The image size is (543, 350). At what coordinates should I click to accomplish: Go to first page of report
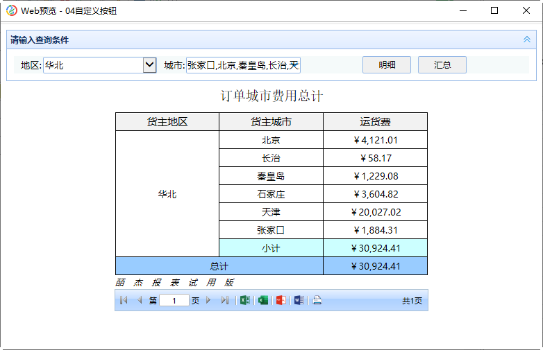pos(124,301)
